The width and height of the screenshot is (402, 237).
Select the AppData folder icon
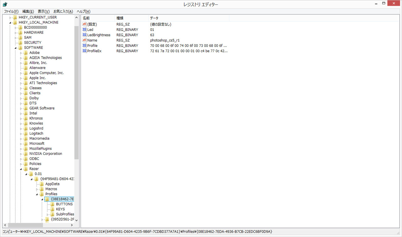point(42,184)
